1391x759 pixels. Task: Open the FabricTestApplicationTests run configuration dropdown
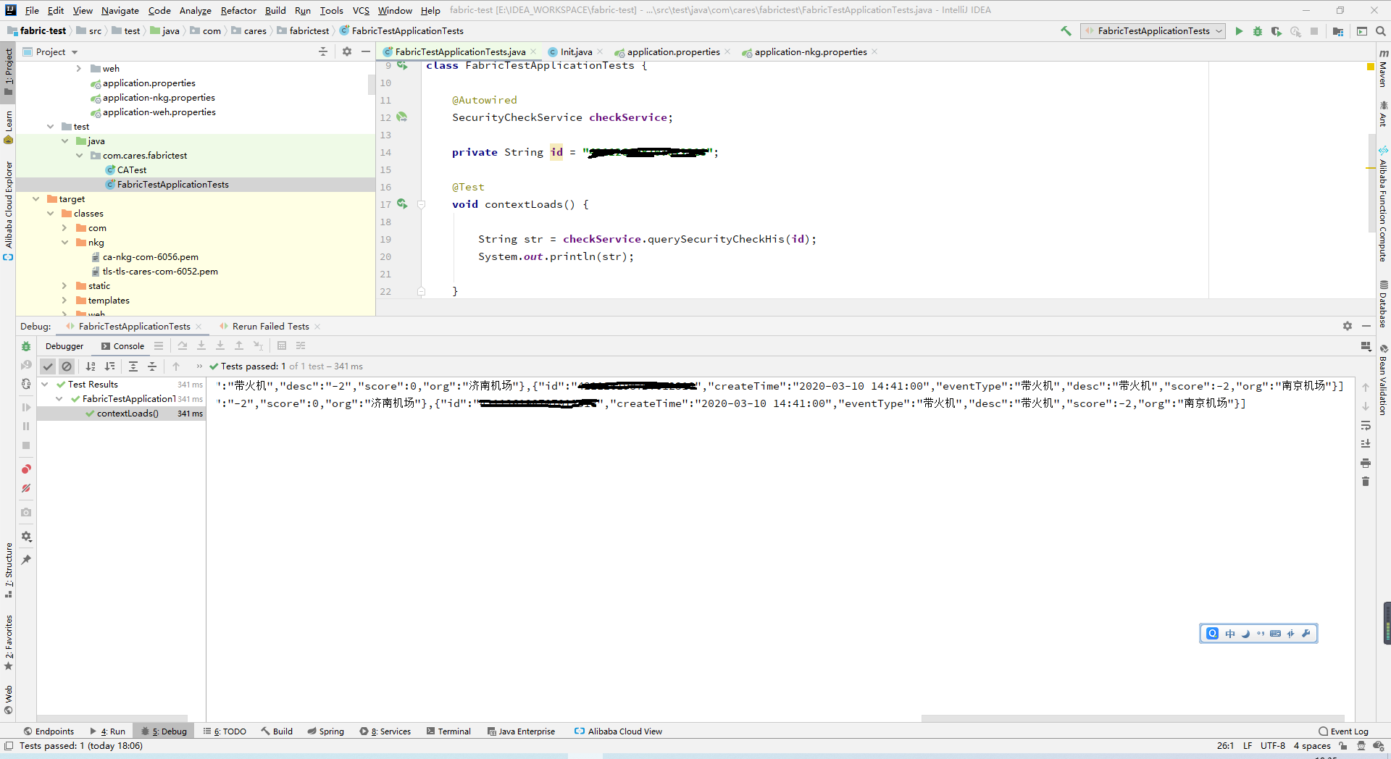1153,31
